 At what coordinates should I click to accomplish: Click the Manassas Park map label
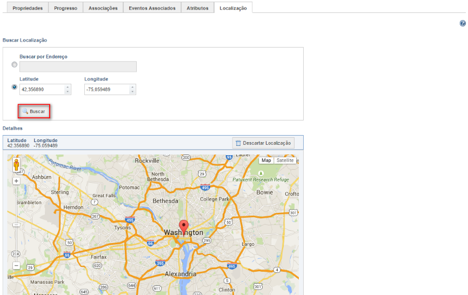(47, 282)
